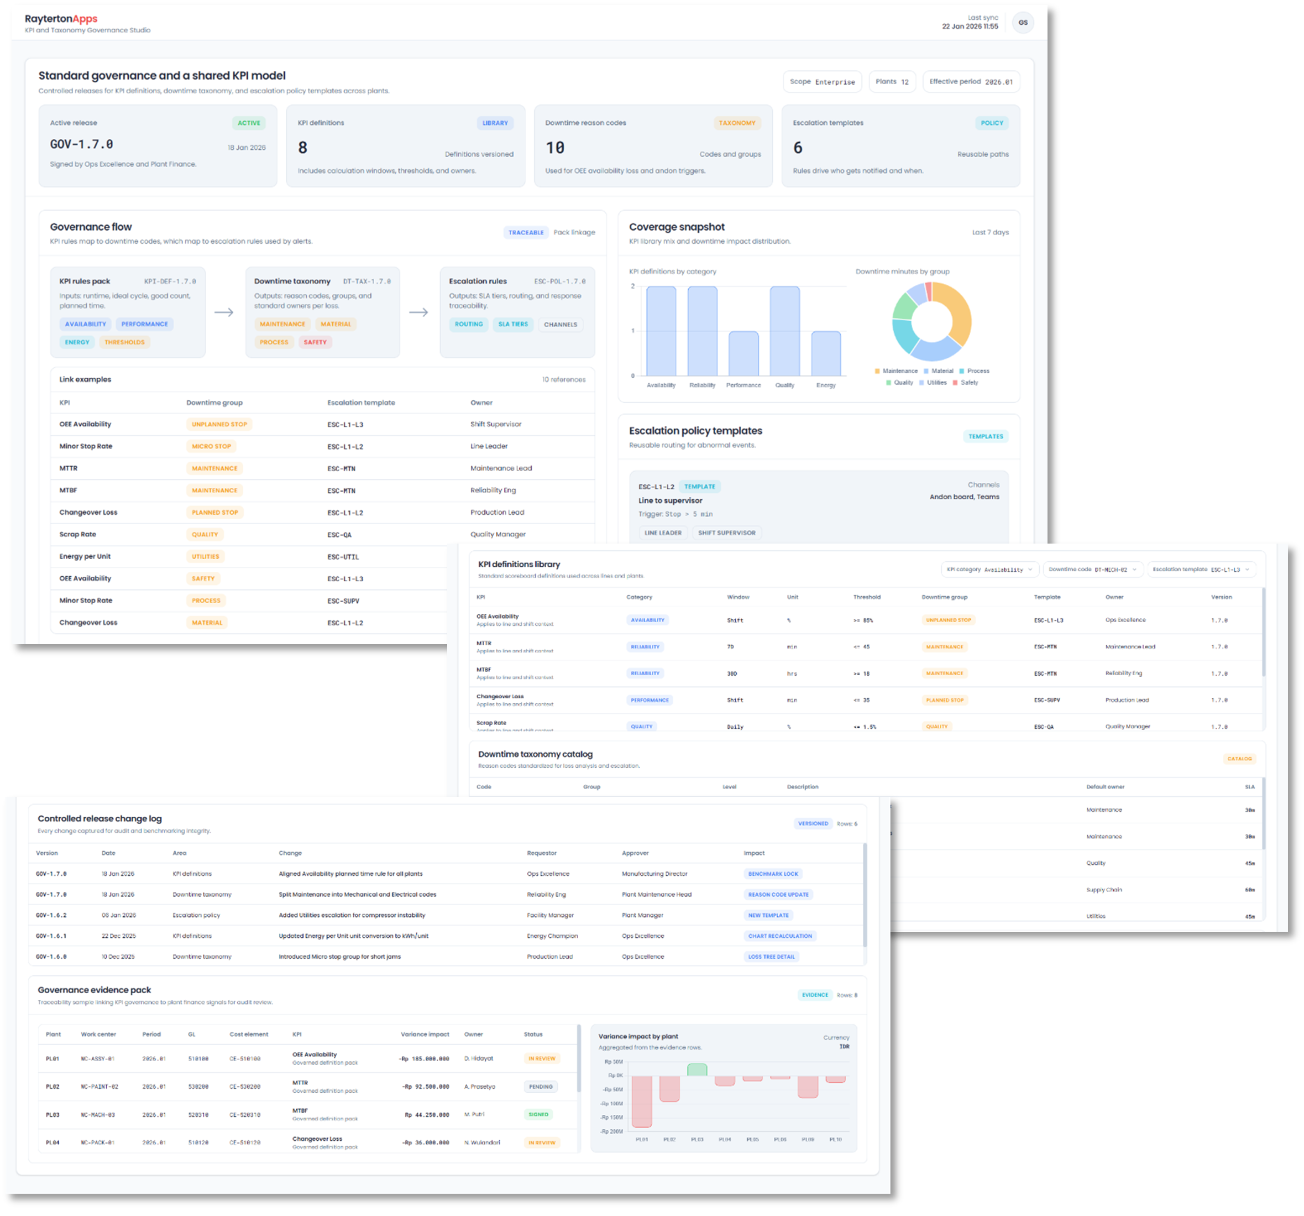Click the BENCHMARK LOCK impact link
The height and width of the screenshot is (1216, 1304).
click(773, 874)
